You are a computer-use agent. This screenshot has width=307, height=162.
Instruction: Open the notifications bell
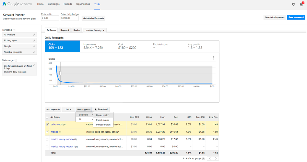point(301,4)
